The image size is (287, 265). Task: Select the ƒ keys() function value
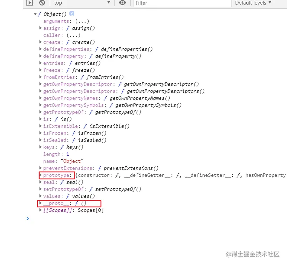tap(72, 147)
